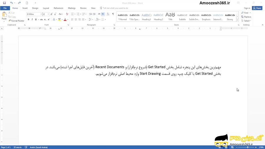Insert a bulleted list

[72, 14]
